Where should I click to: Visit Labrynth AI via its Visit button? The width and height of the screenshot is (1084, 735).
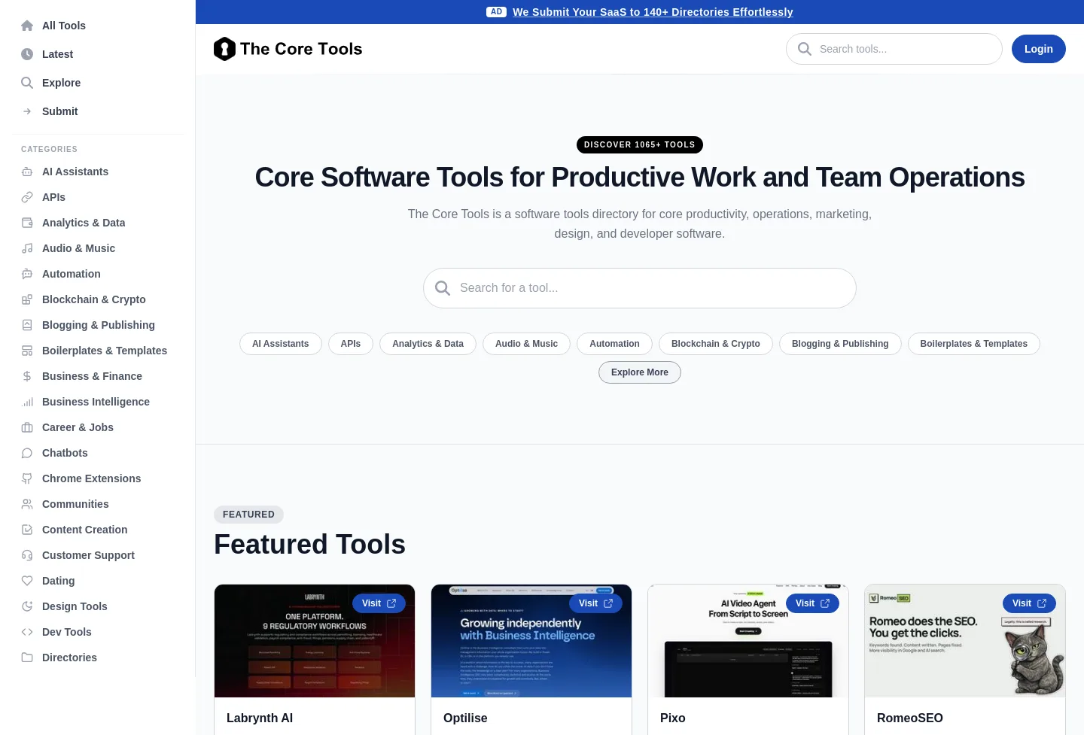coord(379,603)
